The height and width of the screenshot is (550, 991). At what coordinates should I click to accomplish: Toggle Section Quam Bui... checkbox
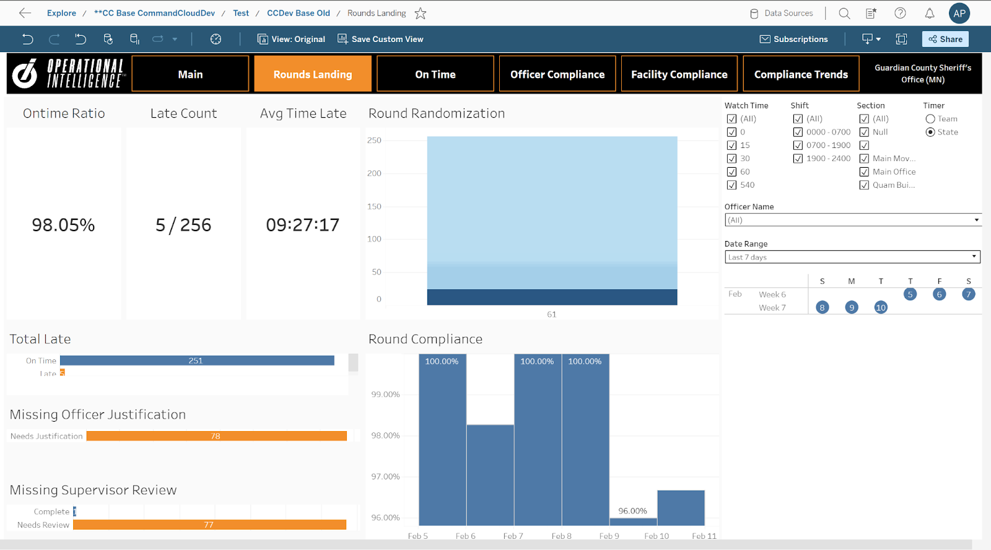864,185
